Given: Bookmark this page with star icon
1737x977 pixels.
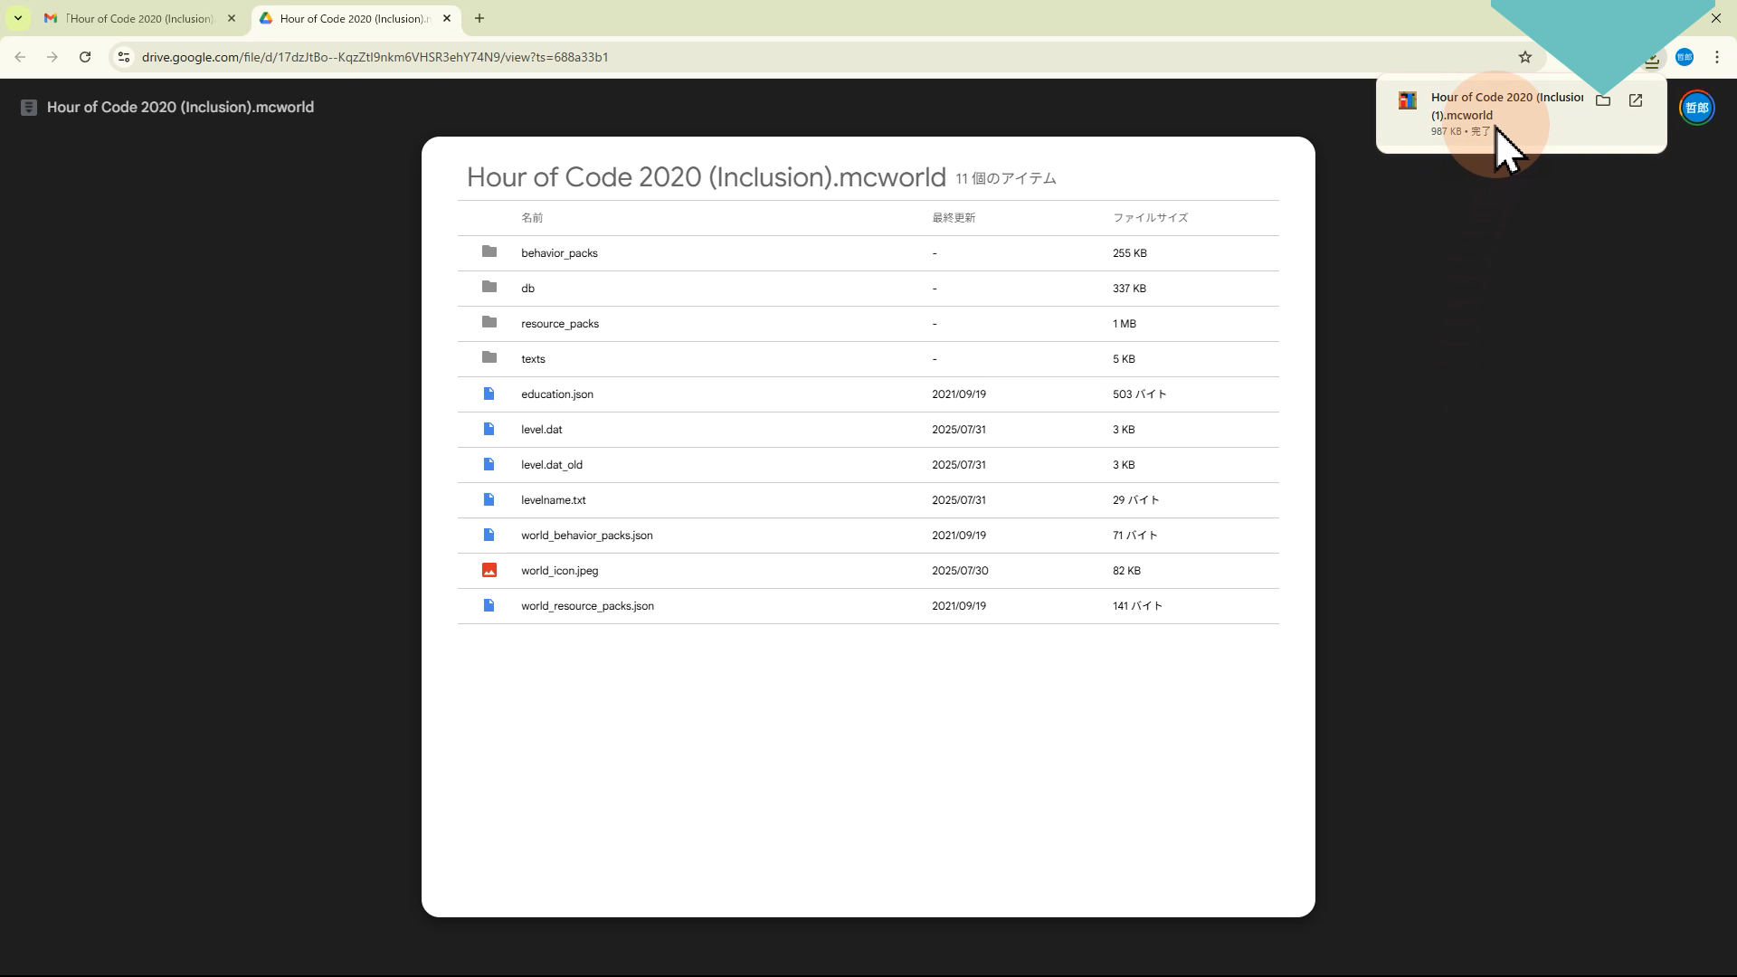Looking at the screenshot, I should click(x=1525, y=57).
